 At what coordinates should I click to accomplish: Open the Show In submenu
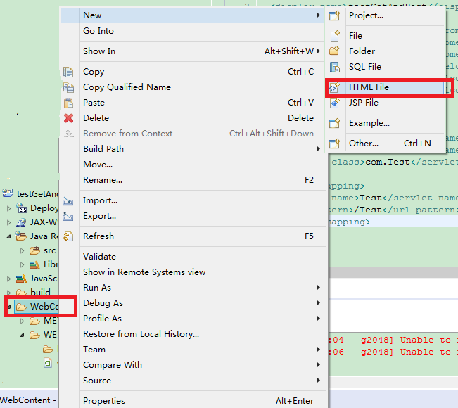[193, 51]
